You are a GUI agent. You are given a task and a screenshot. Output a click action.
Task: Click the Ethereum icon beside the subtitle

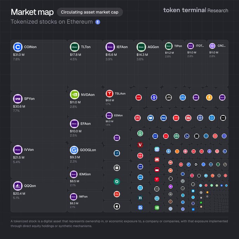point(98,22)
